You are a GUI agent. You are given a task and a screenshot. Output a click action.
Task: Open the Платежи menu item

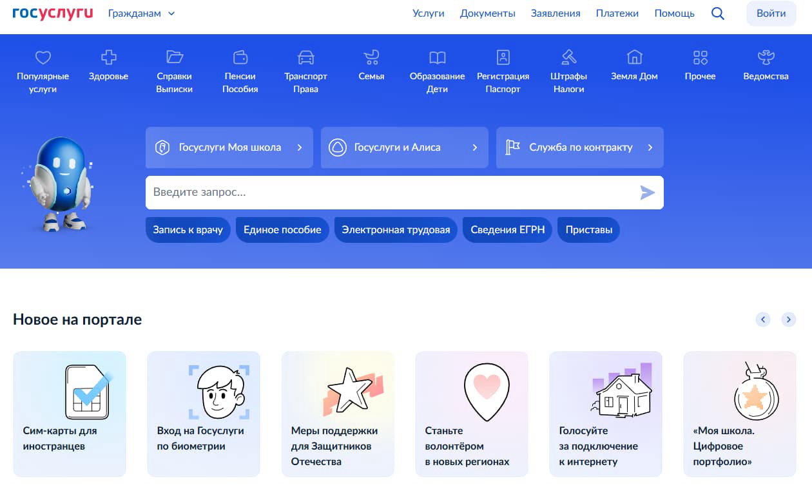(x=617, y=14)
